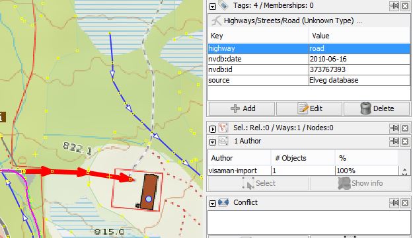The width and height of the screenshot is (413, 238).
Task: Select the source Elveg database row
Action: pos(309,80)
